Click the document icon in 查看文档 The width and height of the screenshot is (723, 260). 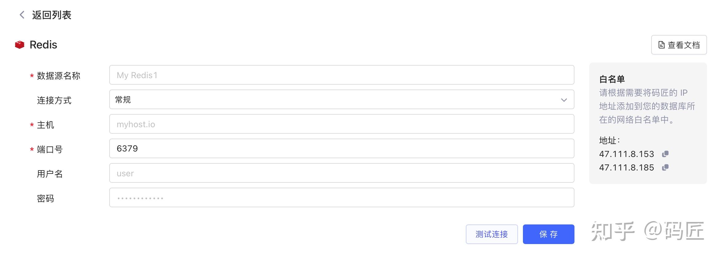[661, 45]
